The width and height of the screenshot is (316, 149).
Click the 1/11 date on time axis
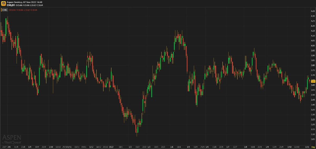[307, 147]
